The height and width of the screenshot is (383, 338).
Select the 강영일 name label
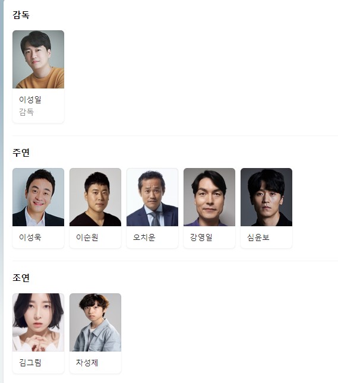coord(201,237)
